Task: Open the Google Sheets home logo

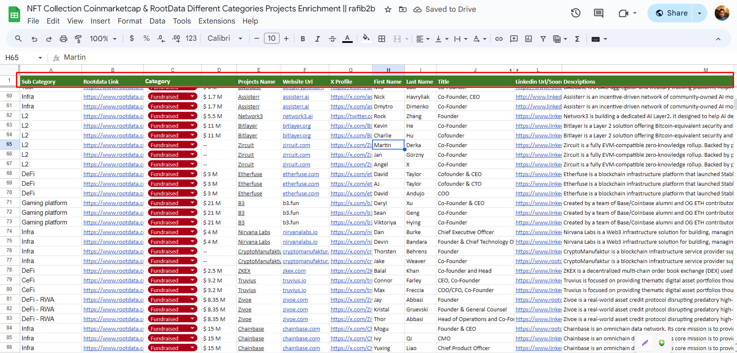Action: pos(14,15)
